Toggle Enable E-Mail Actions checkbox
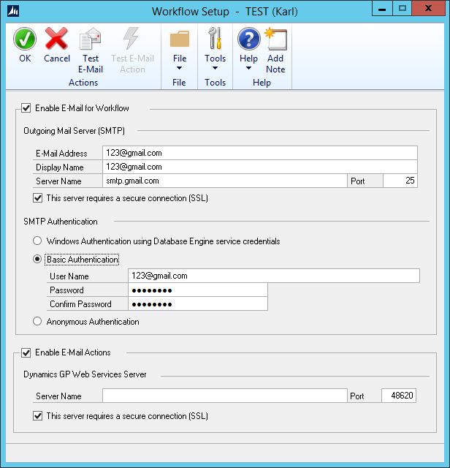 pyautogui.click(x=26, y=352)
